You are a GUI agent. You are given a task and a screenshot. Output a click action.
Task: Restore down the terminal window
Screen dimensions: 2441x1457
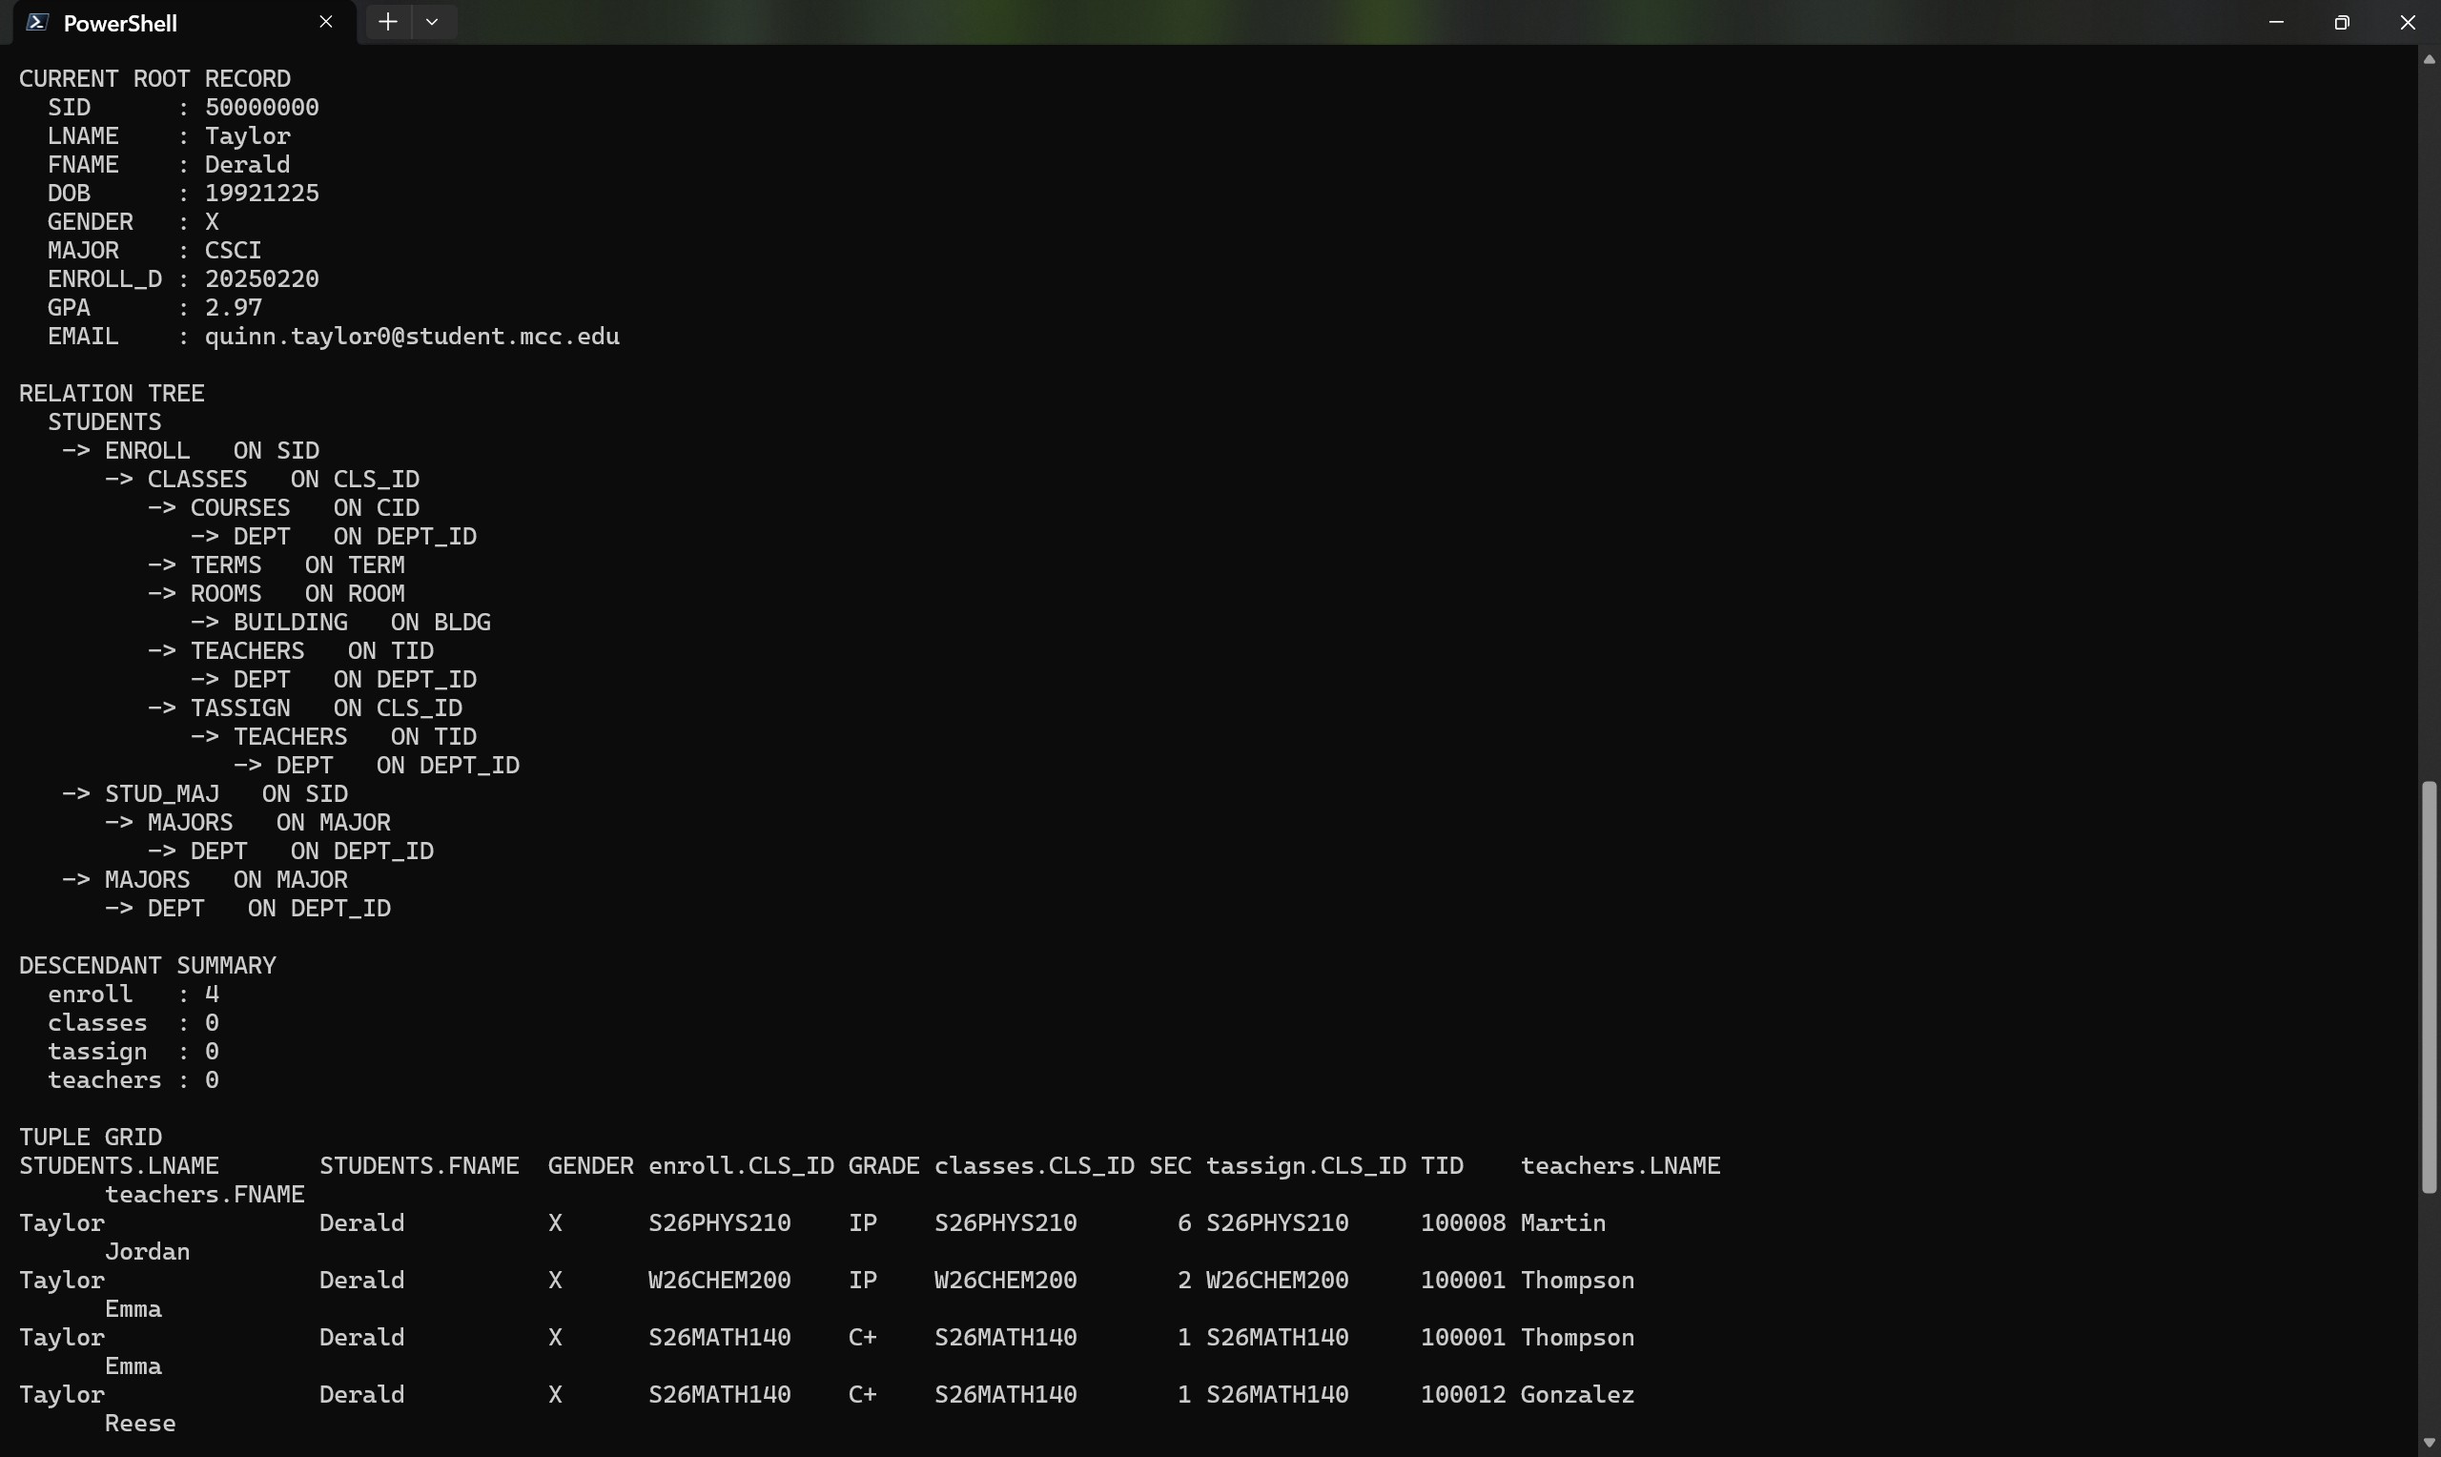click(x=2342, y=22)
